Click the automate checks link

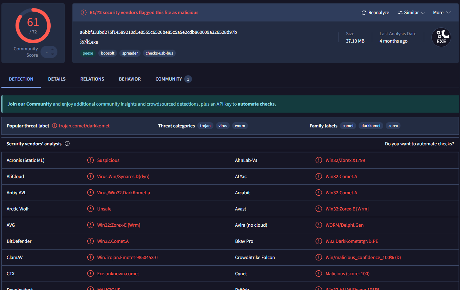click(x=257, y=104)
